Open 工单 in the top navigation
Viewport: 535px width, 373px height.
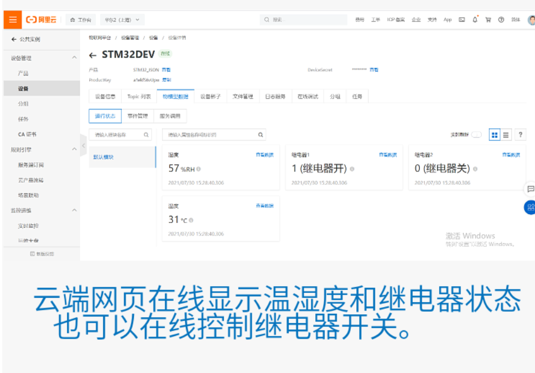pyautogui.click(x=375, y=20)
